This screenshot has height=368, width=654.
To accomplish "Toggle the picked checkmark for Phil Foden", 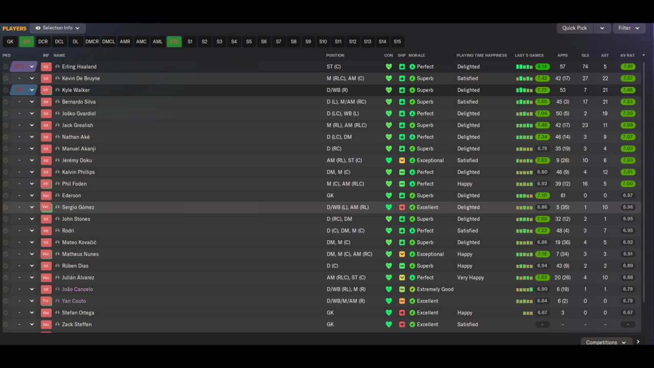I will coord(6,184).
